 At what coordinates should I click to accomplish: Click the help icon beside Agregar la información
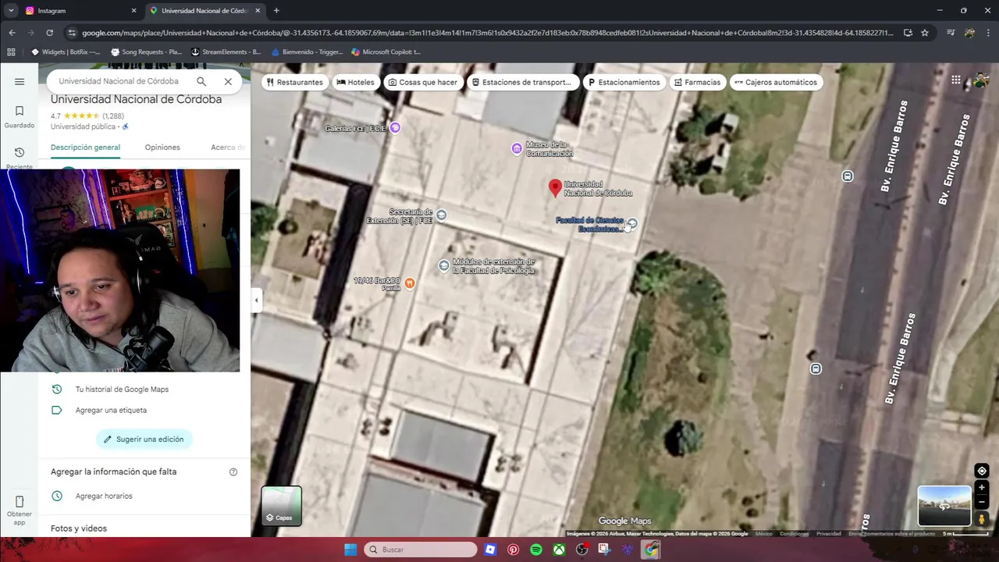[x=233, y=471]
